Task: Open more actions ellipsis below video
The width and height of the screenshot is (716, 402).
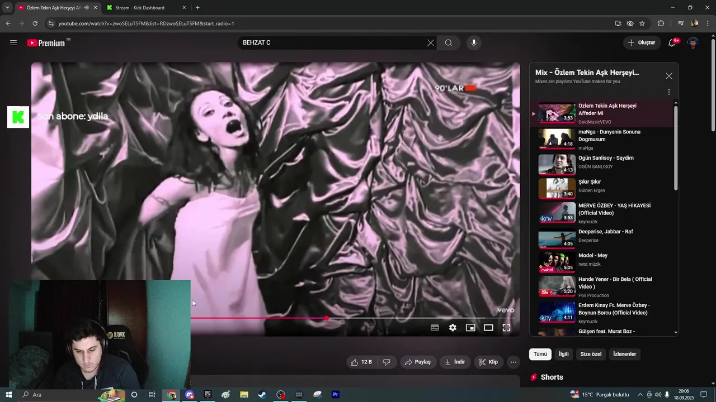Action: pyautogui.click(x=514, y=362)
